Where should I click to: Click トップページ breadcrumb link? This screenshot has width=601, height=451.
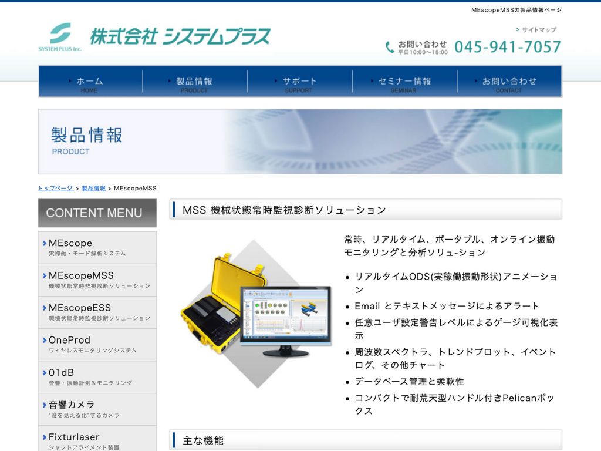[56, 188]
